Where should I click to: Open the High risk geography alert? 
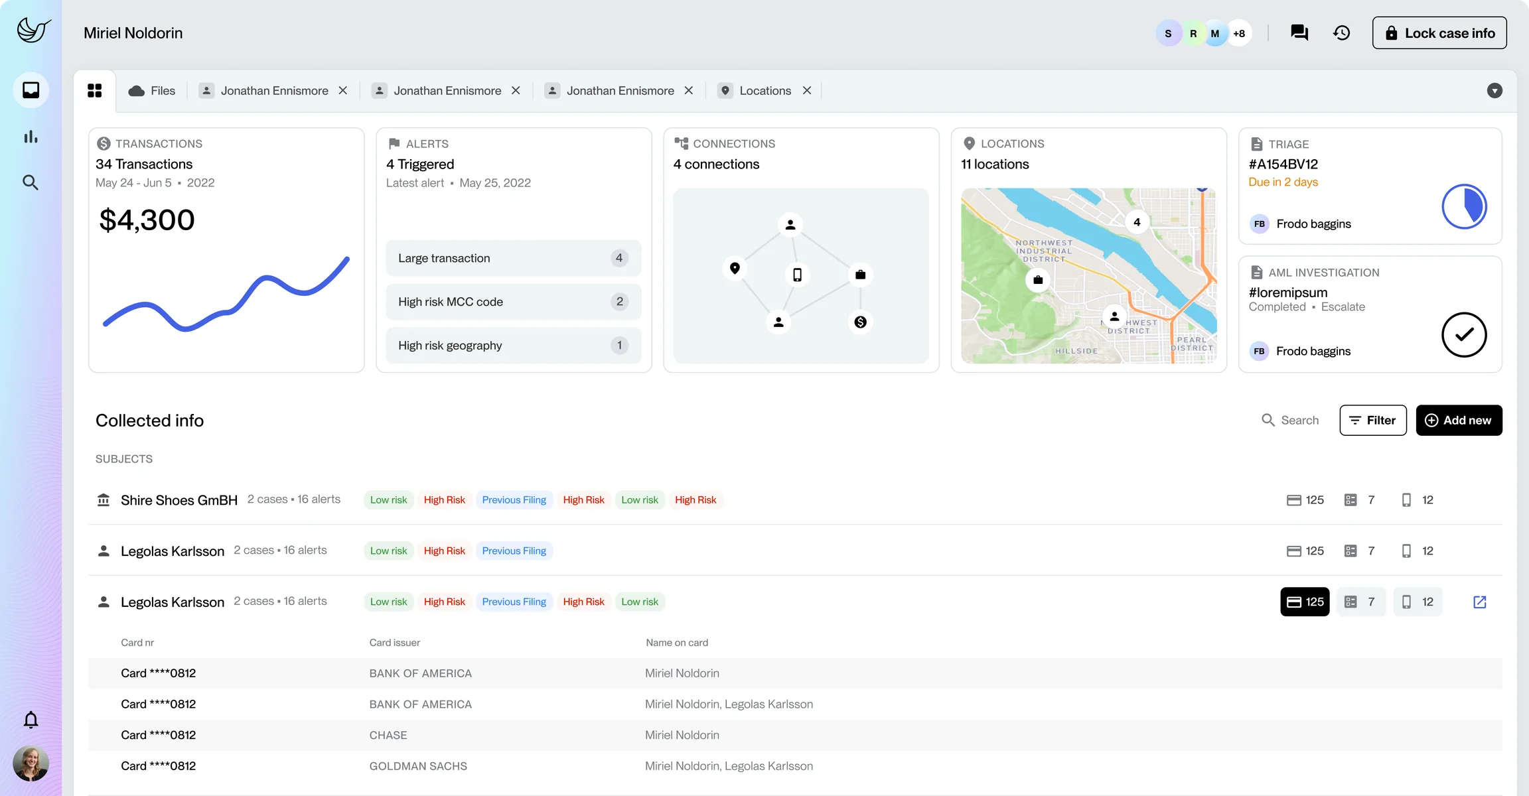514,346
